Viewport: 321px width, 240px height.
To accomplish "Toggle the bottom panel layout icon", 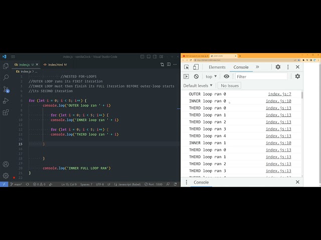I will click(148, 56).
